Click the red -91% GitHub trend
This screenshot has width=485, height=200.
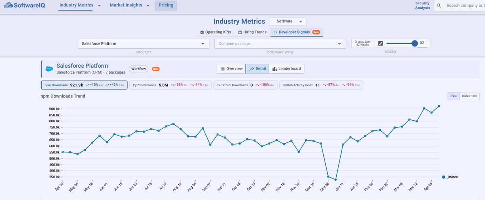tap(351, 85)
